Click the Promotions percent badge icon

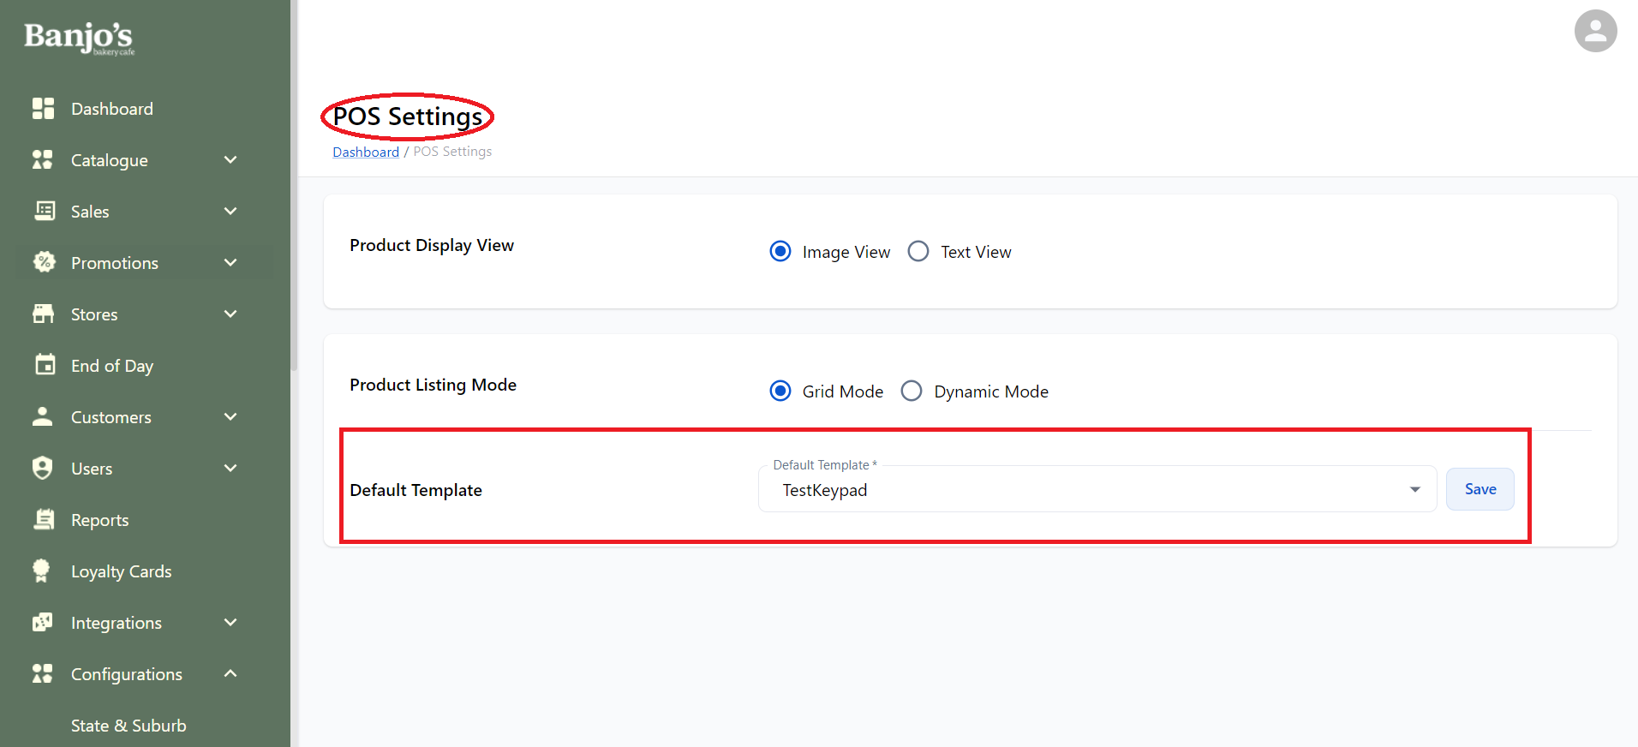coord(44,262)
